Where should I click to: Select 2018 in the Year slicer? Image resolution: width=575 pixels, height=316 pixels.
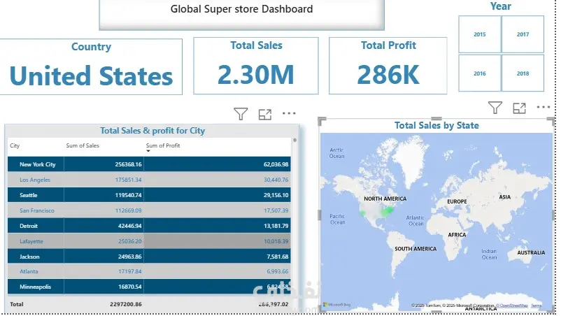click(523, 73)
